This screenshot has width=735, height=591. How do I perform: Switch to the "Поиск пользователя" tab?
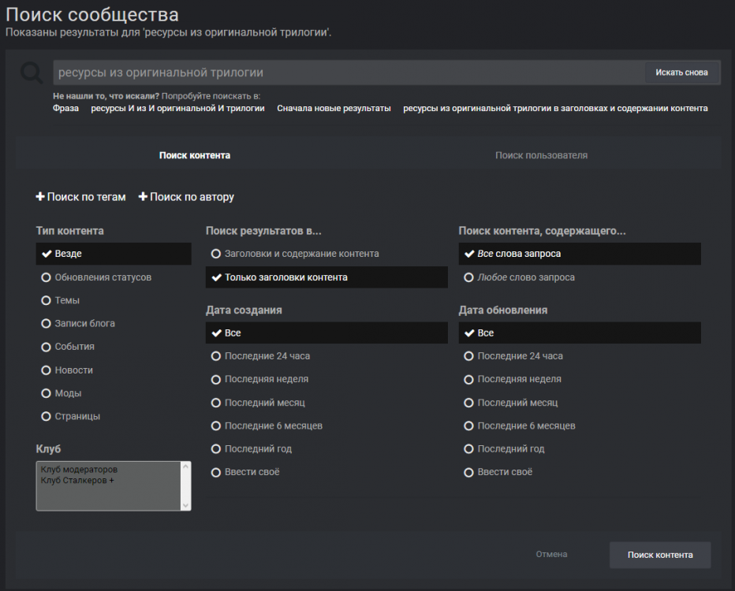[x=541, y=155]
